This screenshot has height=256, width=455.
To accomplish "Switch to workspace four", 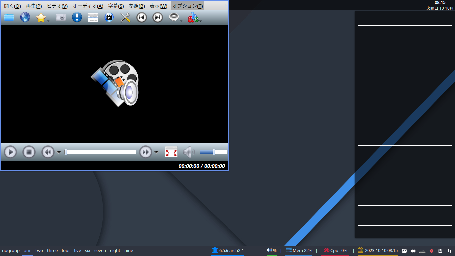I will click(x=66, y=250).
